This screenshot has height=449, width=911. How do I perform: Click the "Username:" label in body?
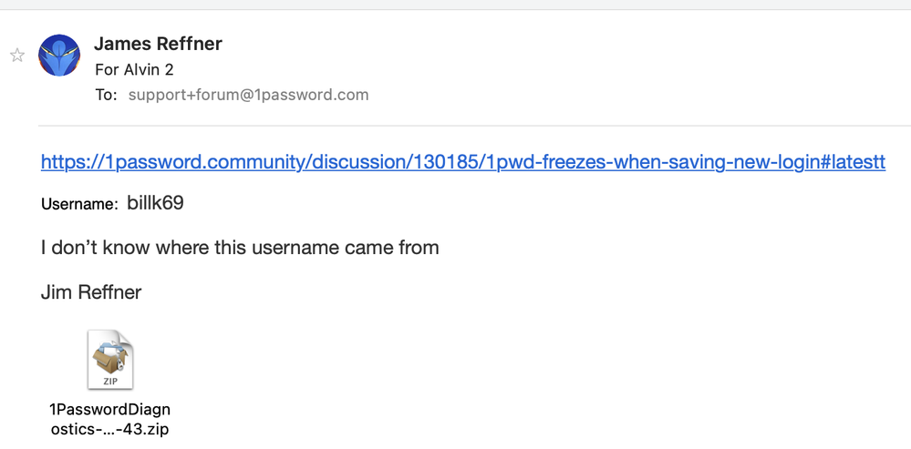(79, 204)
